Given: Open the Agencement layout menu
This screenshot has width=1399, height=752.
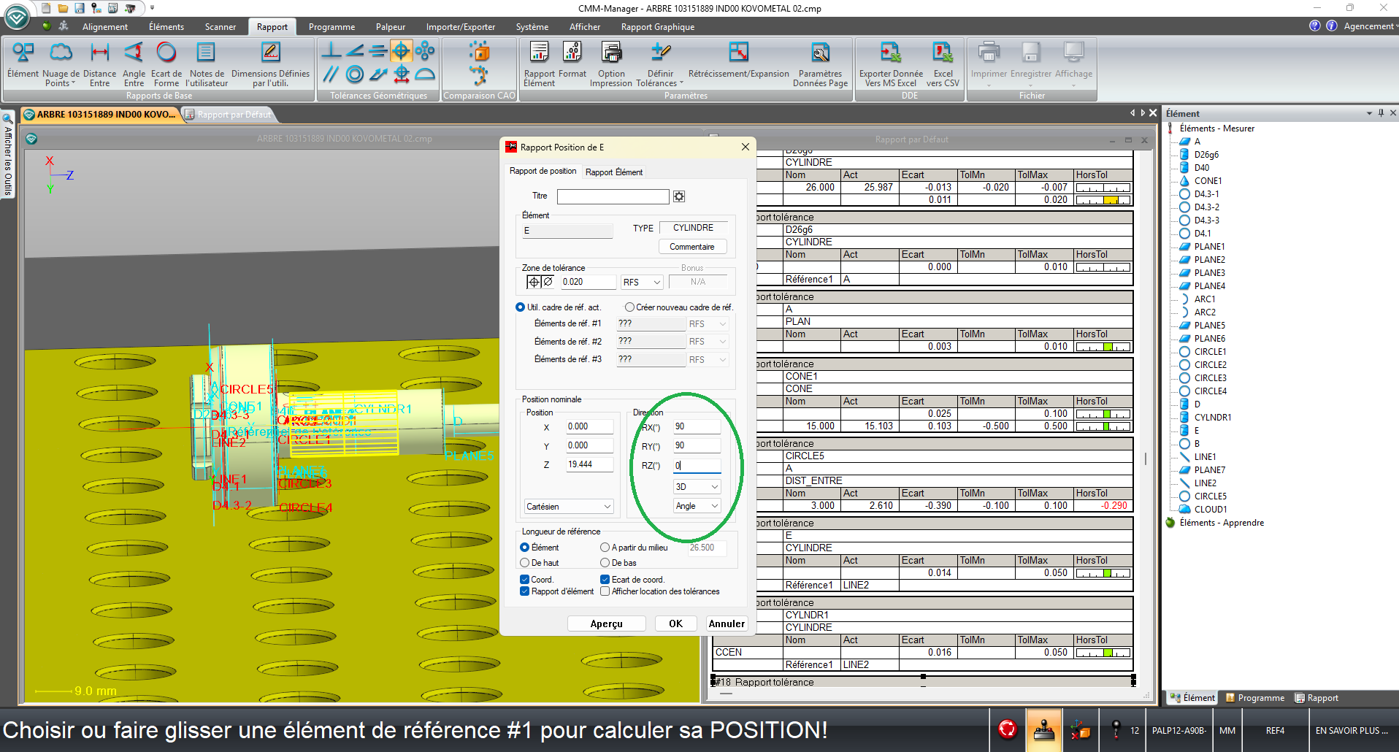Looking at the screenshot, I should pyautogui.click(x=1371, y=26).
